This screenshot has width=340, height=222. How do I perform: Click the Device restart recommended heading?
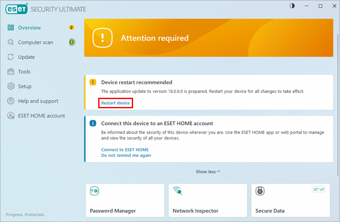(136, 82)
